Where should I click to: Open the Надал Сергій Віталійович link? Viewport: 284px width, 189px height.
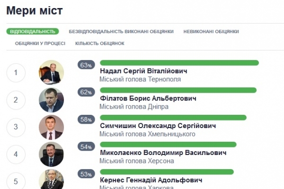tap(144, 71)
